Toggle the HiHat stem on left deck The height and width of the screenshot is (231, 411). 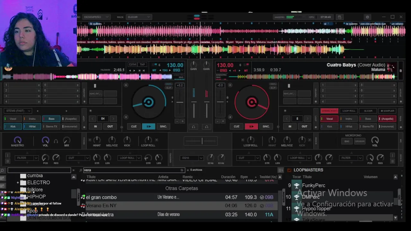(x=32, y=126)
